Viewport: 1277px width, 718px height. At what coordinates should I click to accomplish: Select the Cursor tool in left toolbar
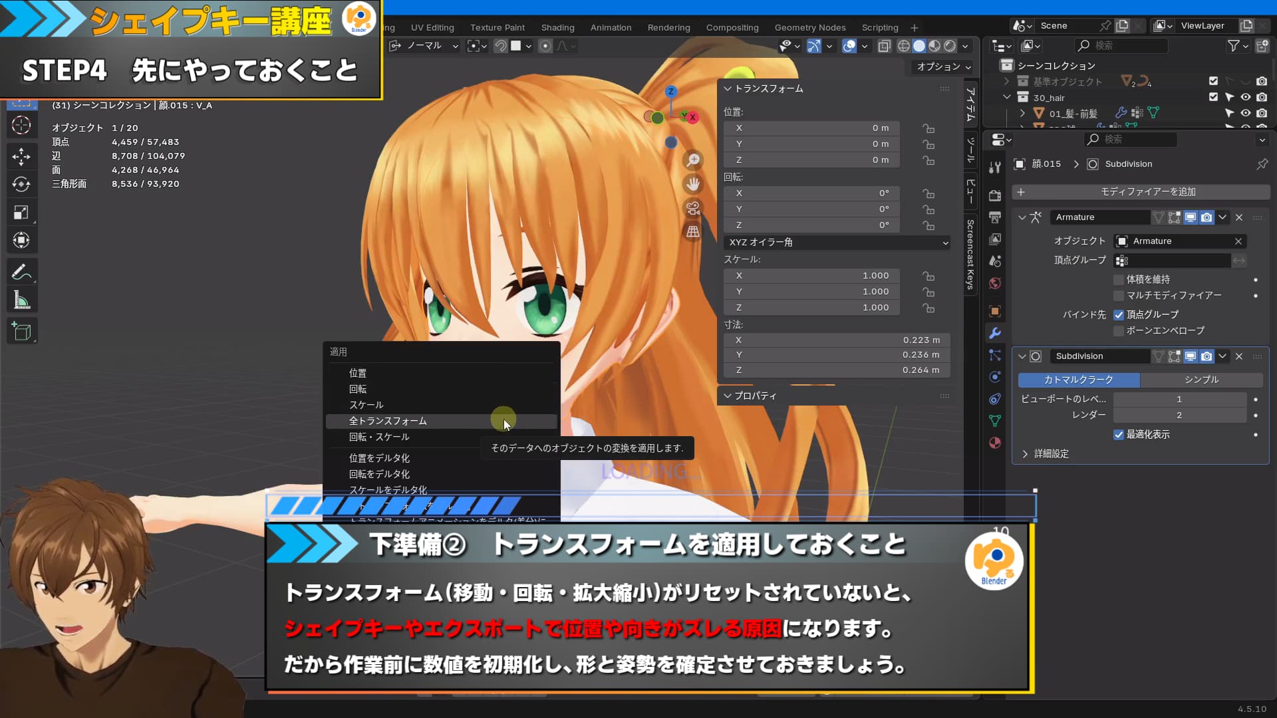point(21,125)
